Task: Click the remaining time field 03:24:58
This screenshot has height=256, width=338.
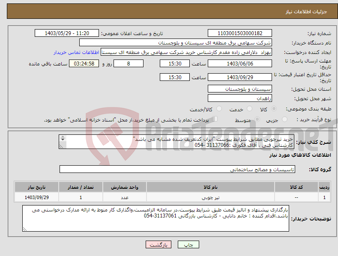Action: [x=84, y=63]
